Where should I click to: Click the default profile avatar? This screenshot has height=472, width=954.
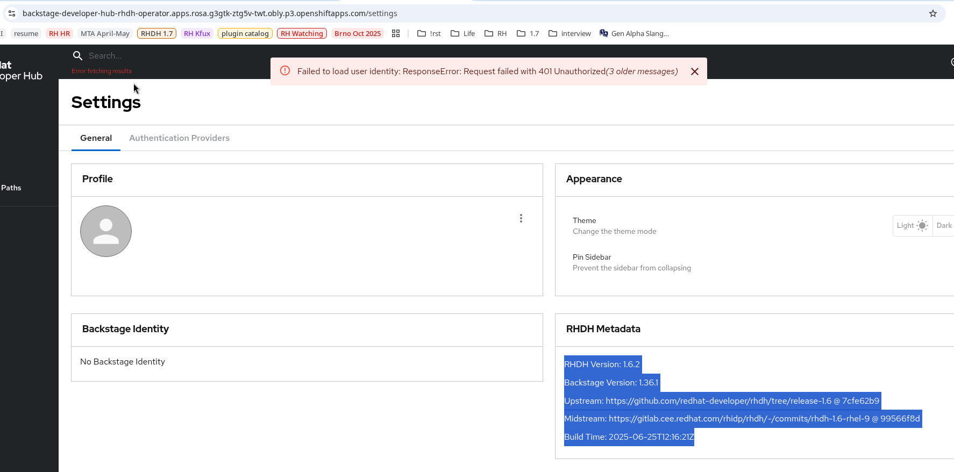[106, 231]
